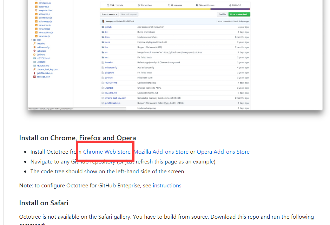Click the buunguyen author avatar
This screenshot has width=330, height=225.
[x=103, y=21]
